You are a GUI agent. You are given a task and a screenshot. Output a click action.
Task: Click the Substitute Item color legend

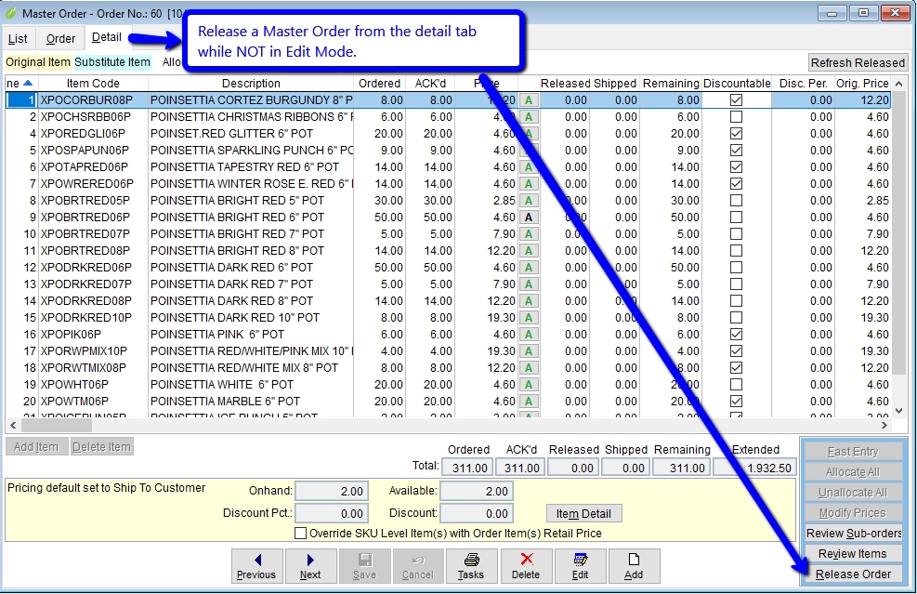pyautogui.click(x=112, y=62)
